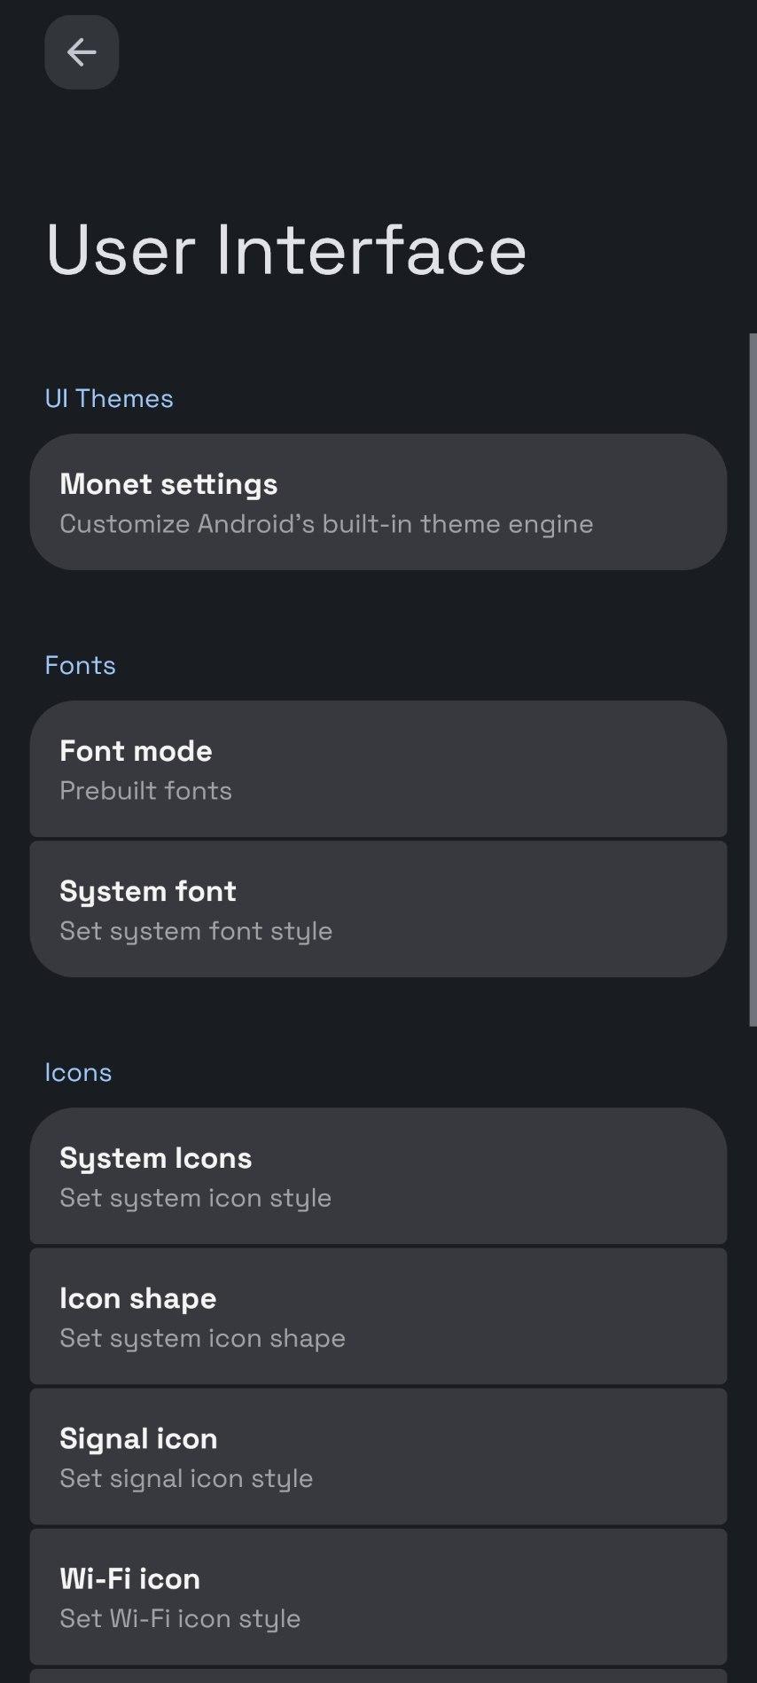Tap 'Set signal icon style' description
The image size is (757, 1683).
click(186, 1478)
